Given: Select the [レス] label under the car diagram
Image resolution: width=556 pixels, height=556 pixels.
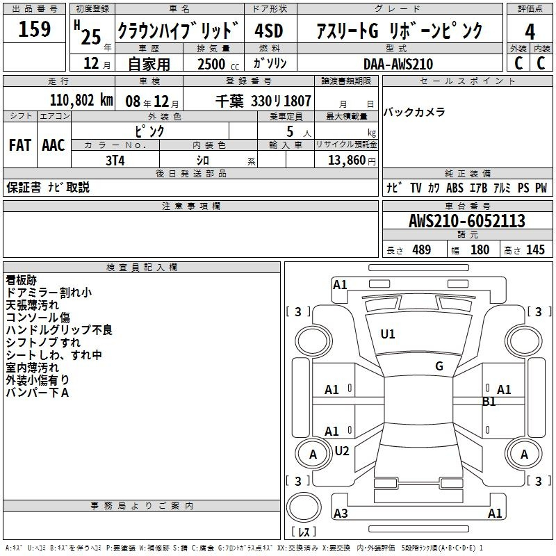Looking at the screenshot, I should point(304,532).
